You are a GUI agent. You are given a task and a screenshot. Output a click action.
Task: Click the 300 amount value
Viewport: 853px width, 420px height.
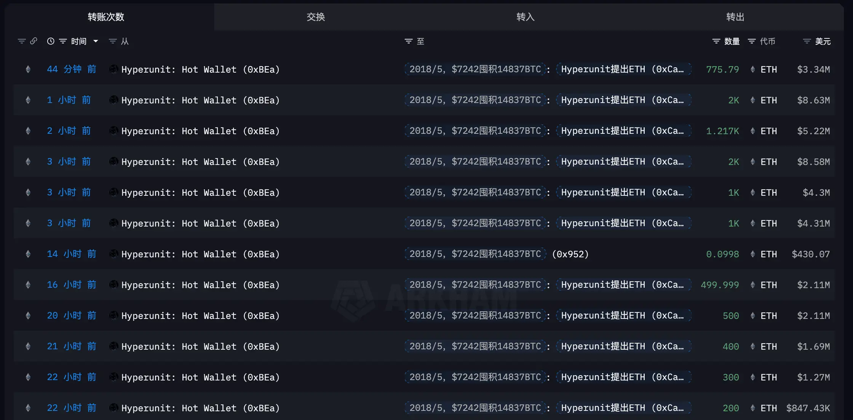coord(731,377)
